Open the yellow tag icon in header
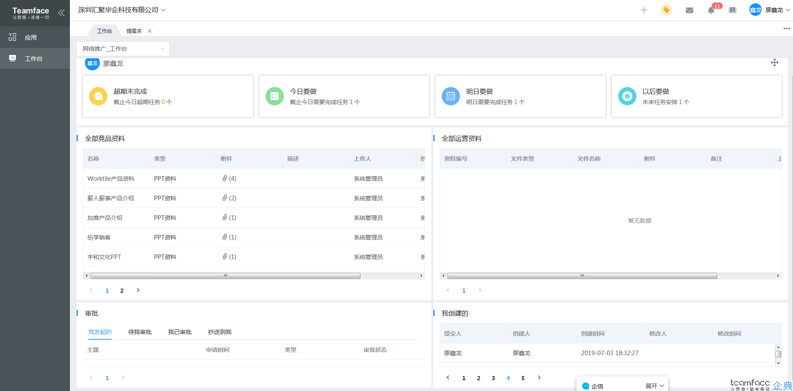Screen dimensions: 793x391 click(x=666, y=10)
